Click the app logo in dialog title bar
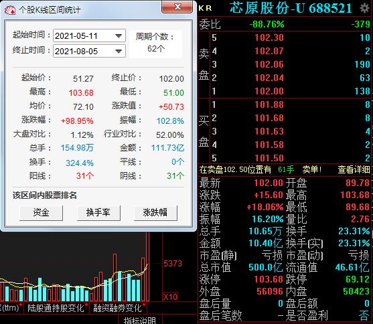The image size is (373, 324). point(10,10)
